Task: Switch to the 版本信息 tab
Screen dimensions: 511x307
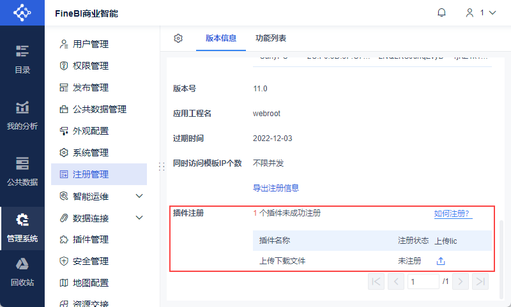Action: [x=221, y=38]
